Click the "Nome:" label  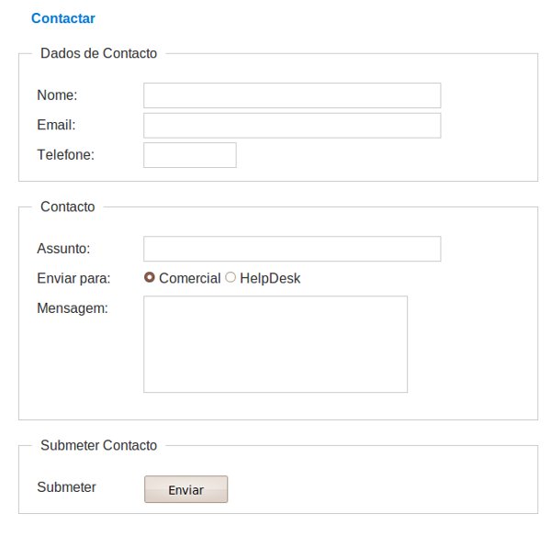click(57, 95)
